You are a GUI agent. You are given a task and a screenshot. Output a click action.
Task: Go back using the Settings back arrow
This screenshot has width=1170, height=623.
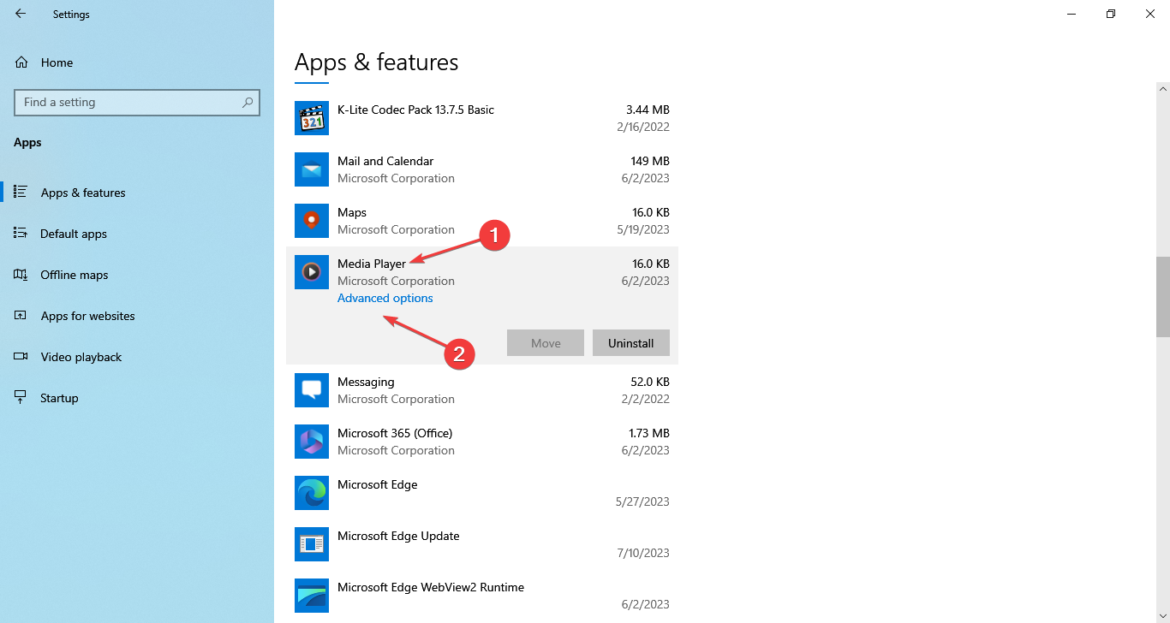pos(21,14)
